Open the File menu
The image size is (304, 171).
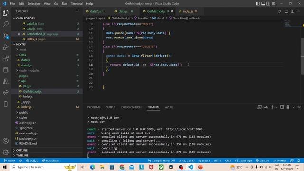pos(12,4)
